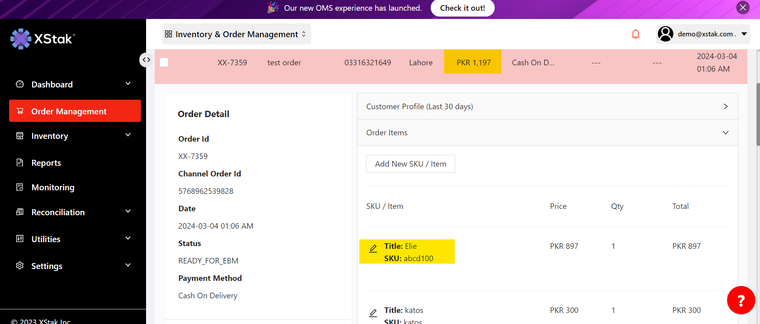
Task: Open the red help question mark button
Action: tap(741, 300)
